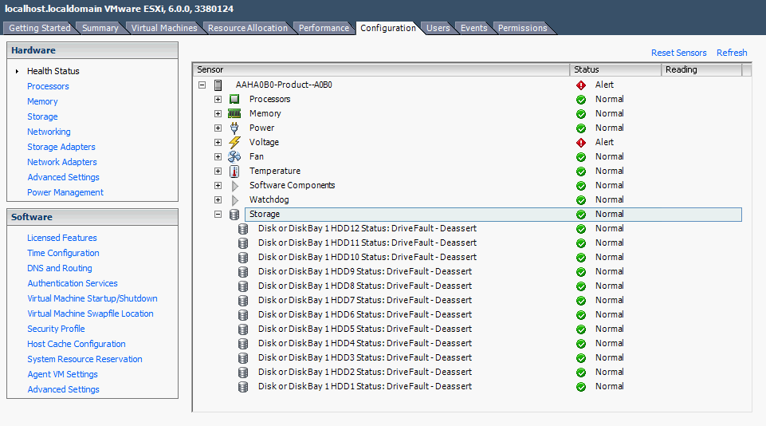Select the HDD10 DriveFault sensor row
Screen dimensions: 766x426
coord(367,257)
